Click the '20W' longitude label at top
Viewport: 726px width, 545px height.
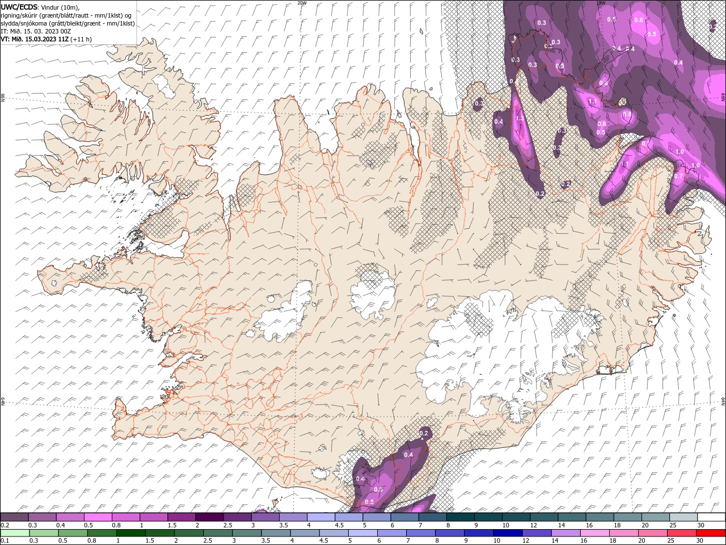coord(302,3)
